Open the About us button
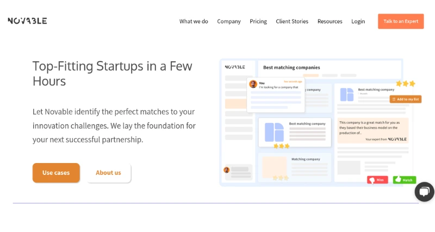 (108, 173)
